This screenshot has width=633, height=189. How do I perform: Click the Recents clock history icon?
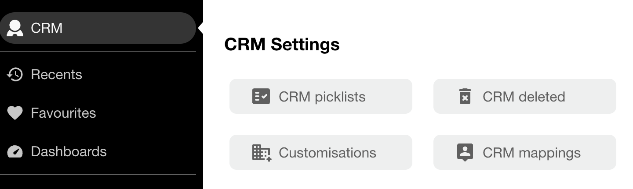tap(15, 74)
